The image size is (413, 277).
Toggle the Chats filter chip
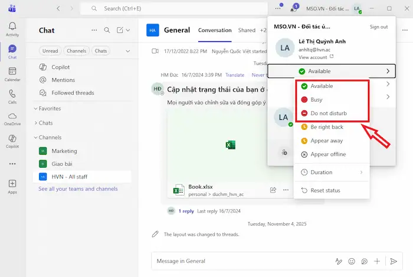click(101, 51)
